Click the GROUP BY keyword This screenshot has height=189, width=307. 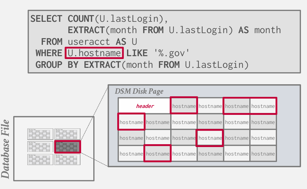(57, 65)
